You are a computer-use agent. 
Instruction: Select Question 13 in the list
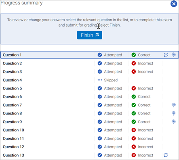pos(90,155)
